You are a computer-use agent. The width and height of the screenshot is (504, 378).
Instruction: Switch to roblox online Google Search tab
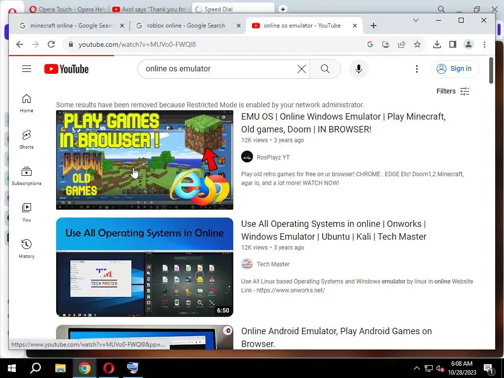(186, 26)
